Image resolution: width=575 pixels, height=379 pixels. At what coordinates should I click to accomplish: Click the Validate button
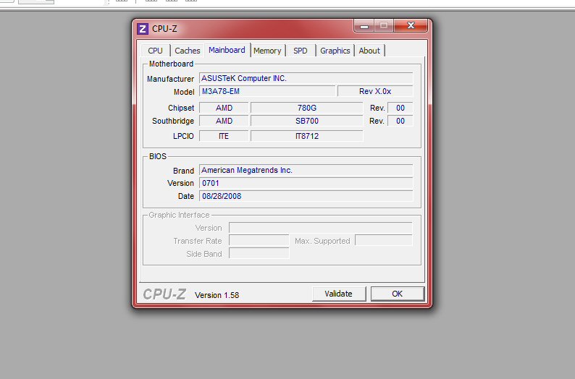tap(338, 294)
